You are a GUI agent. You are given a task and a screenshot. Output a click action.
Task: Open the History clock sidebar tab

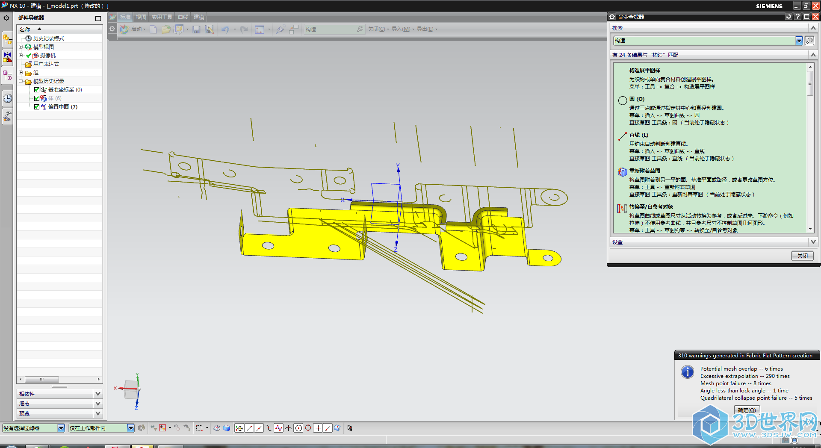[7, 98]
